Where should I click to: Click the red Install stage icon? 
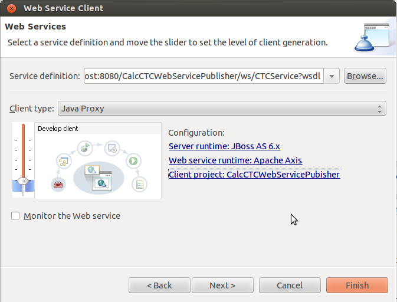pyautogui.click(x=58, y=184)
